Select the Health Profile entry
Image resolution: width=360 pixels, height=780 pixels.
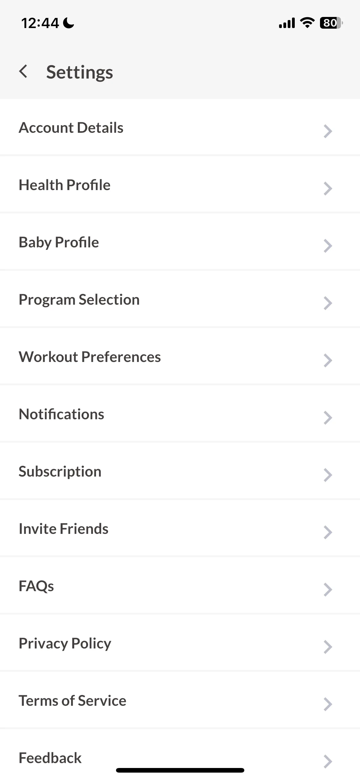pyautogui.click(x=180, y=185)
